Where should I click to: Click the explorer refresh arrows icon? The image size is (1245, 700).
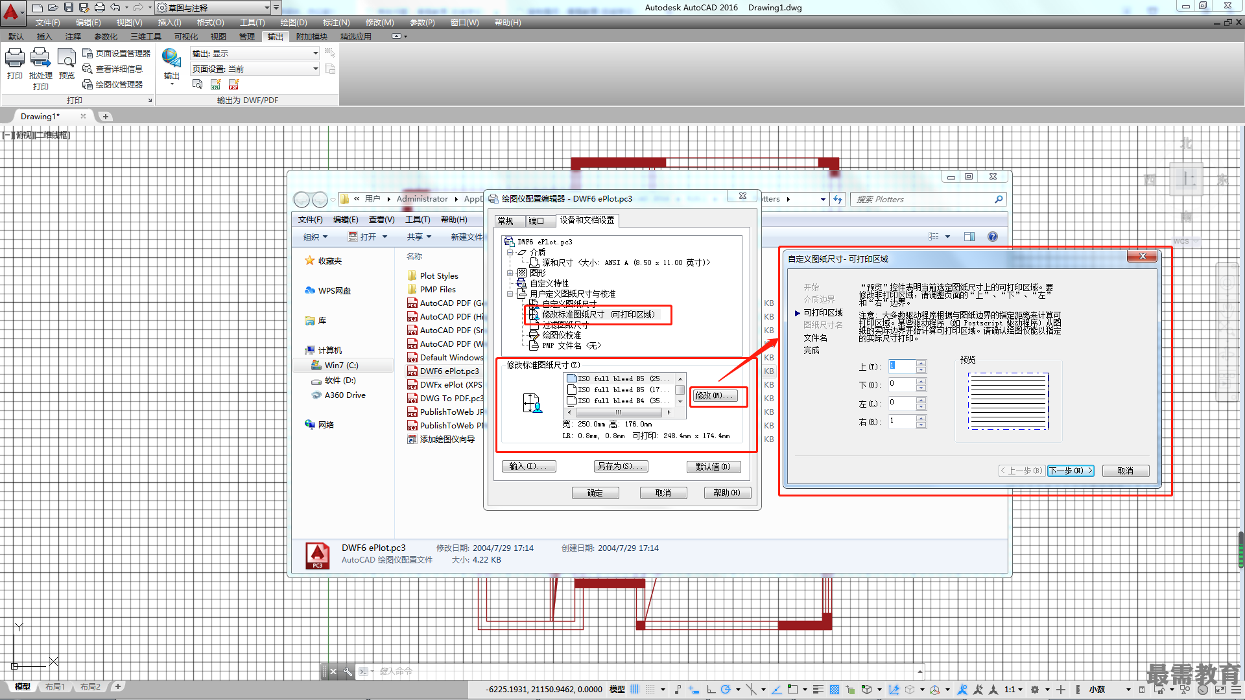(x=838, y=199)
